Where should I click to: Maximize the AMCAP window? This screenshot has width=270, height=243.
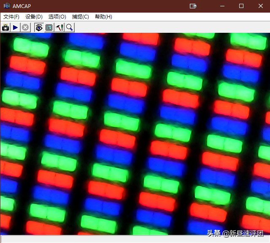click(241, 6)
